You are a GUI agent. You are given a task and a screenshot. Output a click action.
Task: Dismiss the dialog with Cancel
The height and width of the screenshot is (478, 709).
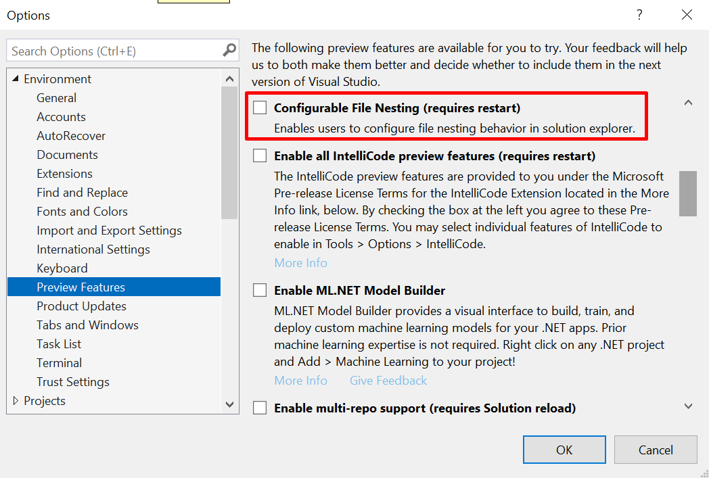pos(655,449)
